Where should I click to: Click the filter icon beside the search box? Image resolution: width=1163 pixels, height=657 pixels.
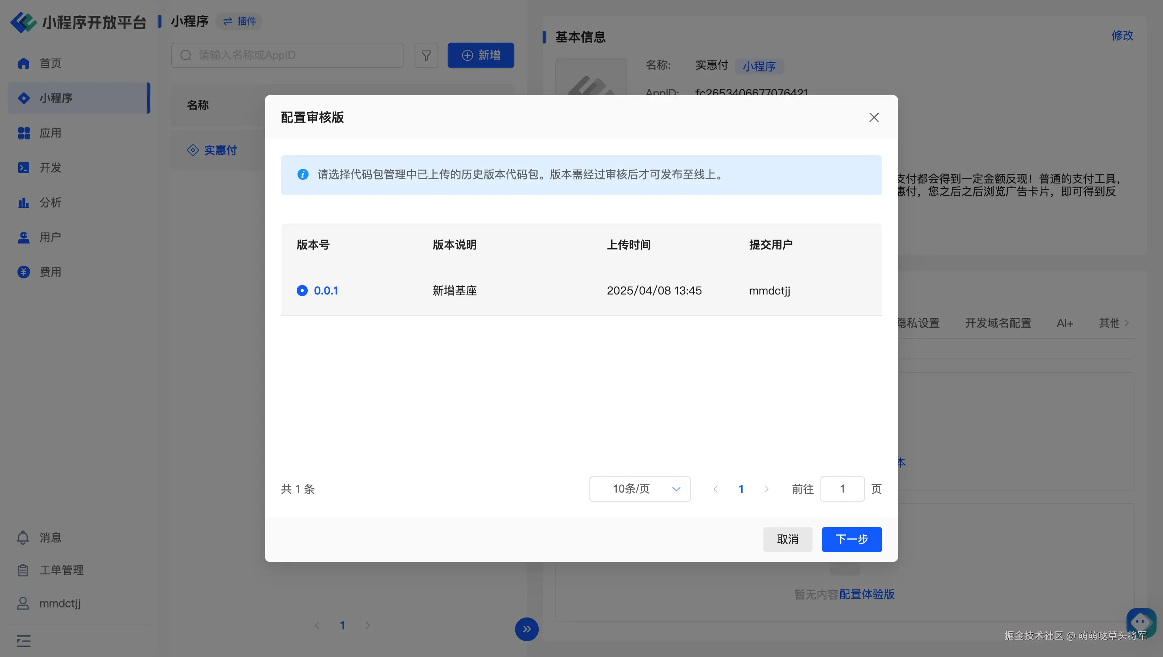click(426, 55)
